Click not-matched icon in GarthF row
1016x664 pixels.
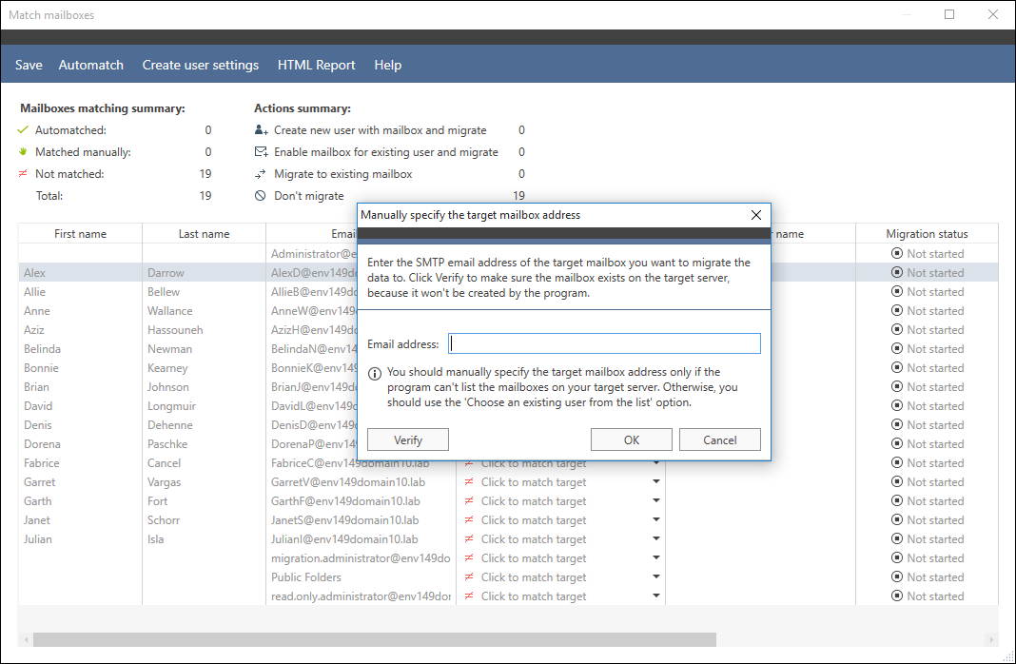coord(468,500)
